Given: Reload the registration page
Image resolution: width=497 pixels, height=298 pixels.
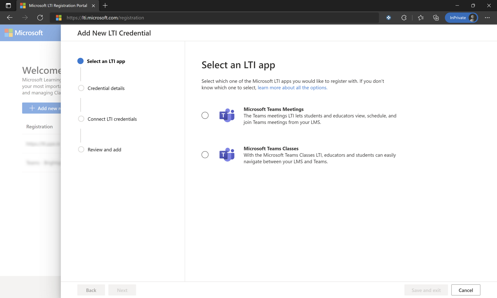Looking at the screenshot, I should (x=40, y=17).
